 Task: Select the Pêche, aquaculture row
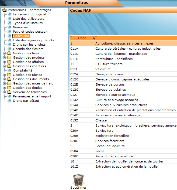(123, 146)
